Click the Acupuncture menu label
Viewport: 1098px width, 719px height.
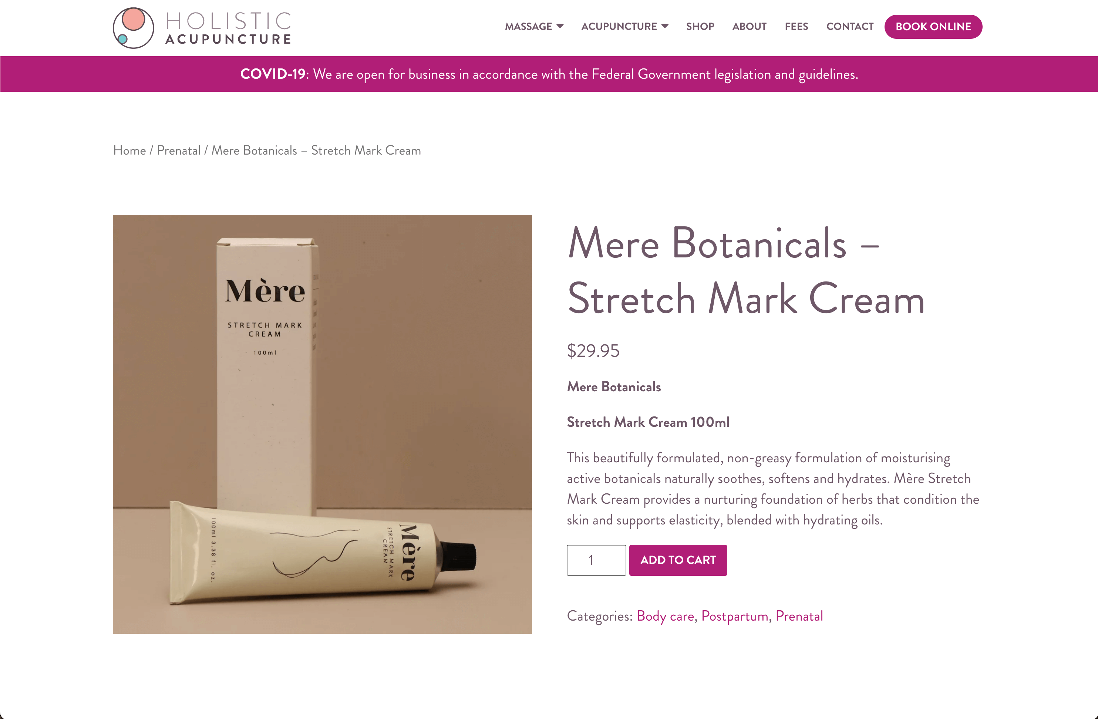point(619,27)
